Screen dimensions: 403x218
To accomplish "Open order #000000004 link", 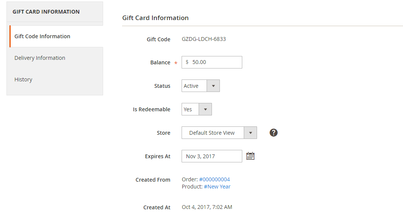I will pyautogui.click(x=214, y=179).
